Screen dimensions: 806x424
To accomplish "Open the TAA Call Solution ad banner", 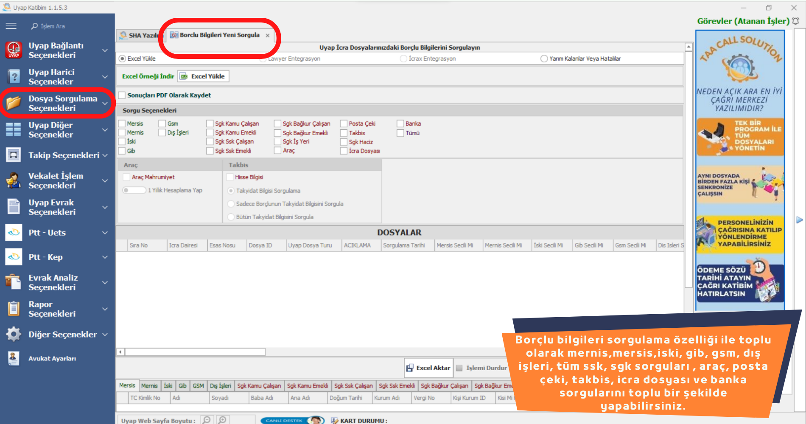I will click(740, 170).
